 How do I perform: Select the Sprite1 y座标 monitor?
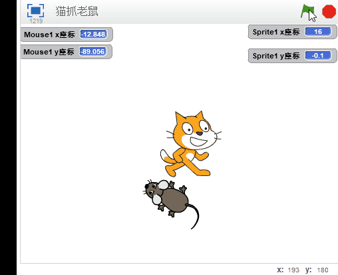pos(293,56)
